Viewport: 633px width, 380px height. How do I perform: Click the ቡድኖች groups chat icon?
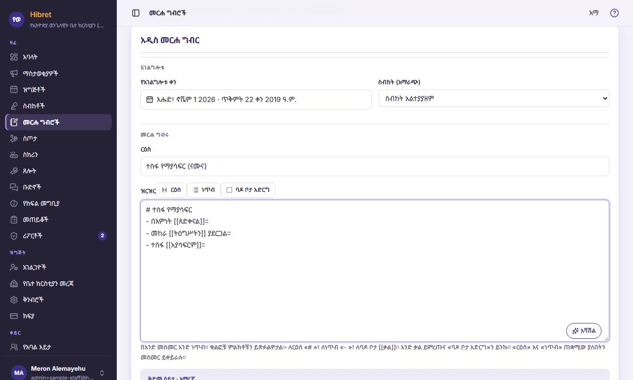click(14, 187)
